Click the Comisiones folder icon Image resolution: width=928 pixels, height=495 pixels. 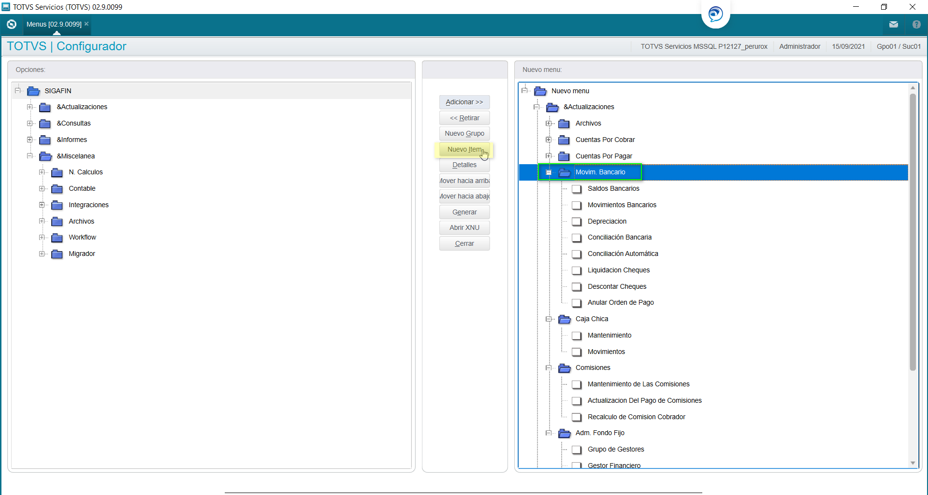(x=565, y=368)
